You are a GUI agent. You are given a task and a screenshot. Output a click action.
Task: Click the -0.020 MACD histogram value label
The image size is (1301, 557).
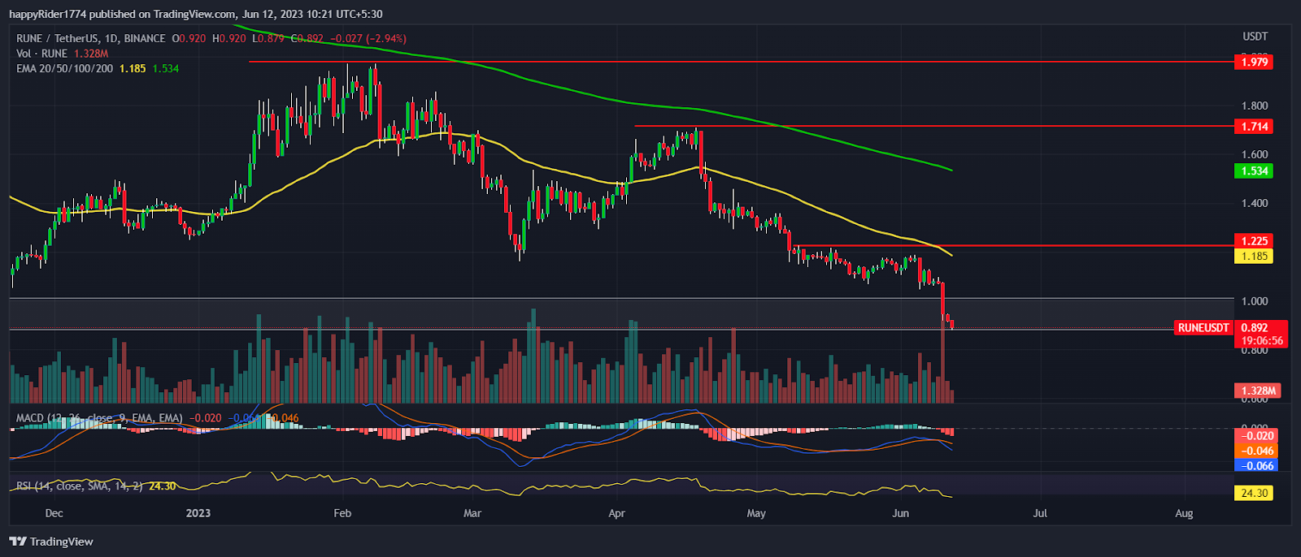(1255, 436)
